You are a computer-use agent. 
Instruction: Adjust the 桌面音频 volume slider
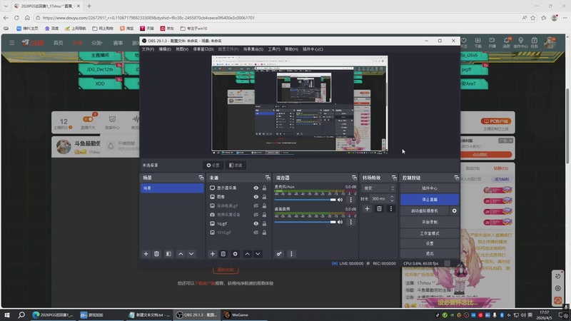click(305, 222)
